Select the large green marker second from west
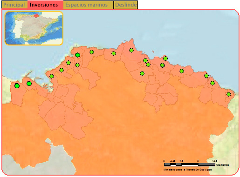The width and height of the screenshot is (240, 177). tap(29, 84)
